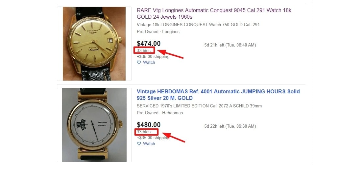This screenshot has height=169, width=364.
Task: Click 33 bids on the Hebdomas listing
Action: pos(144,132)
